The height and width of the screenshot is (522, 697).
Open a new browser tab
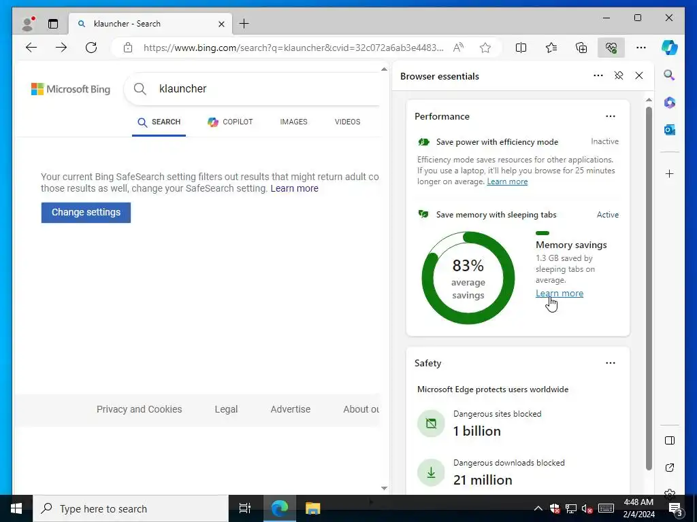(x=244, y=24)
